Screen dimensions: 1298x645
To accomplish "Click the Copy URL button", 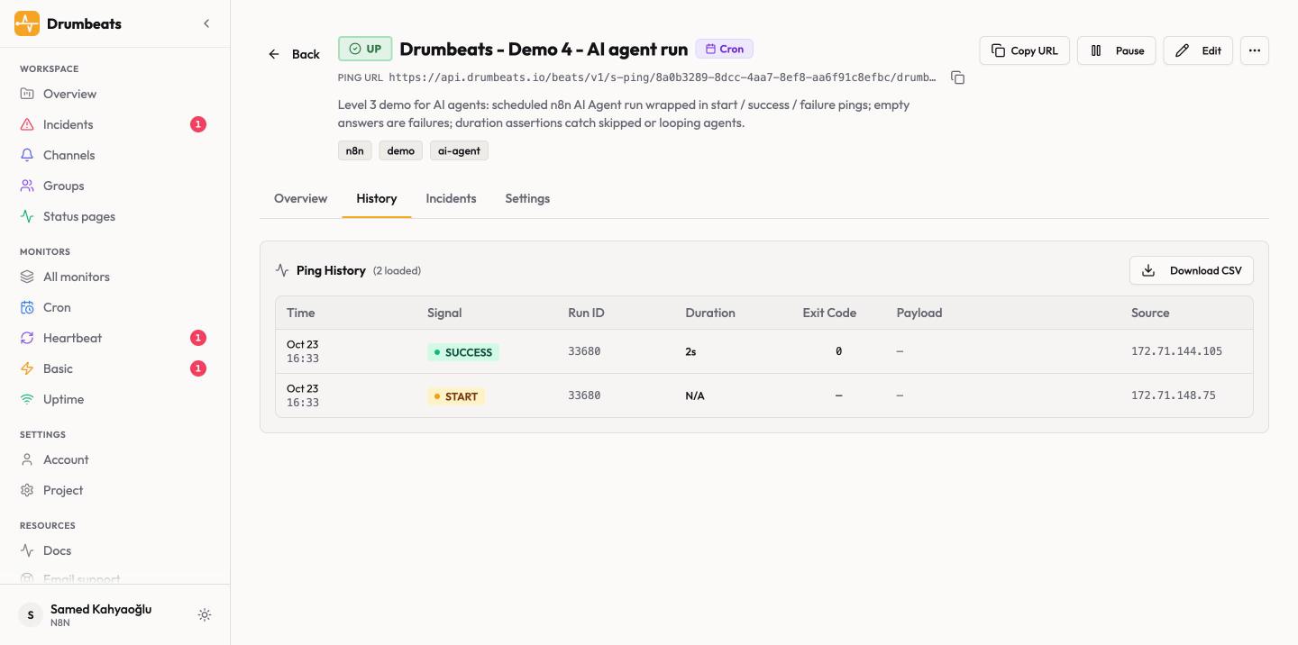I will pos(1025,50).
